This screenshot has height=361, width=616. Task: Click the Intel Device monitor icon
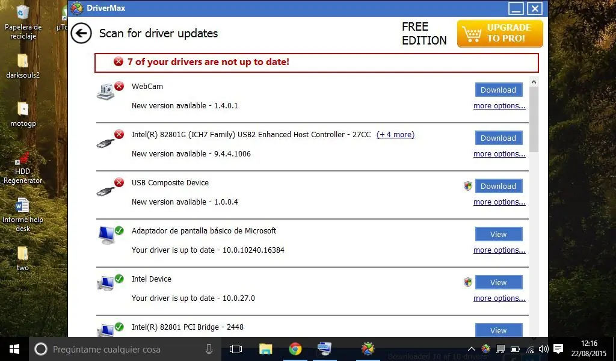106,283
